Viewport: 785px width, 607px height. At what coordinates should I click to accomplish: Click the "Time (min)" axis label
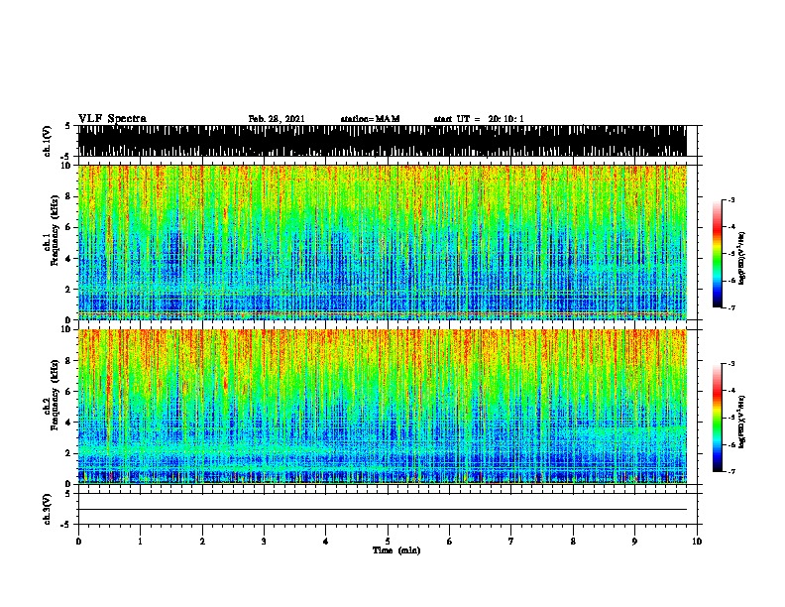[396, 550]
